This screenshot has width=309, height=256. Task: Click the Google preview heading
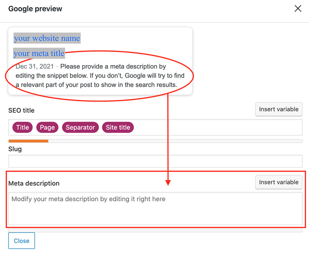pos(35,9)
